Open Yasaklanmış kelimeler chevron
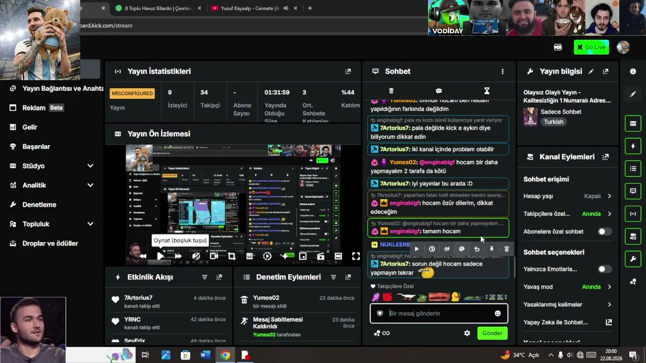Screen dimensions: 646x363 (609, 305)
